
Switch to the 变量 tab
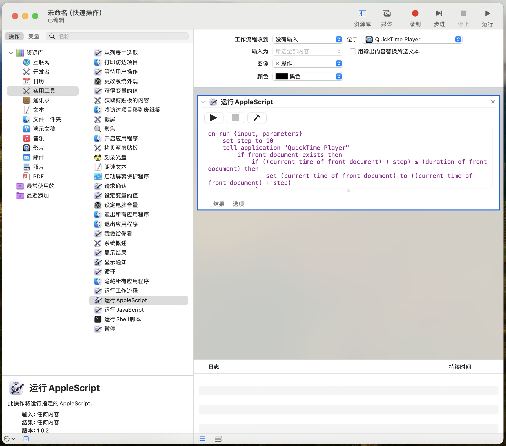click(x=34, y=36)
